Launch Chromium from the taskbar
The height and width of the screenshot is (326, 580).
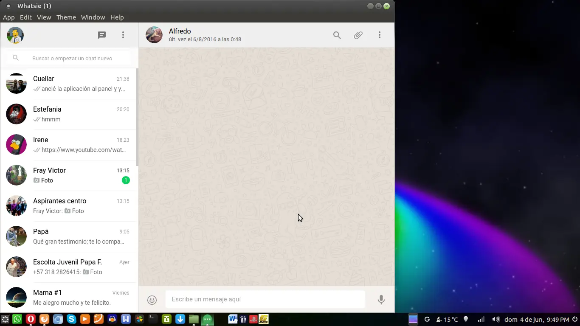58,319
